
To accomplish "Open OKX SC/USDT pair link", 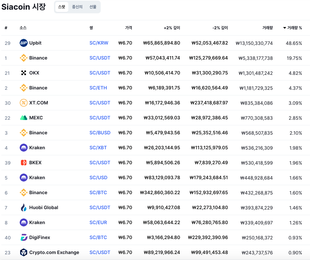I will tap(100, 73).
